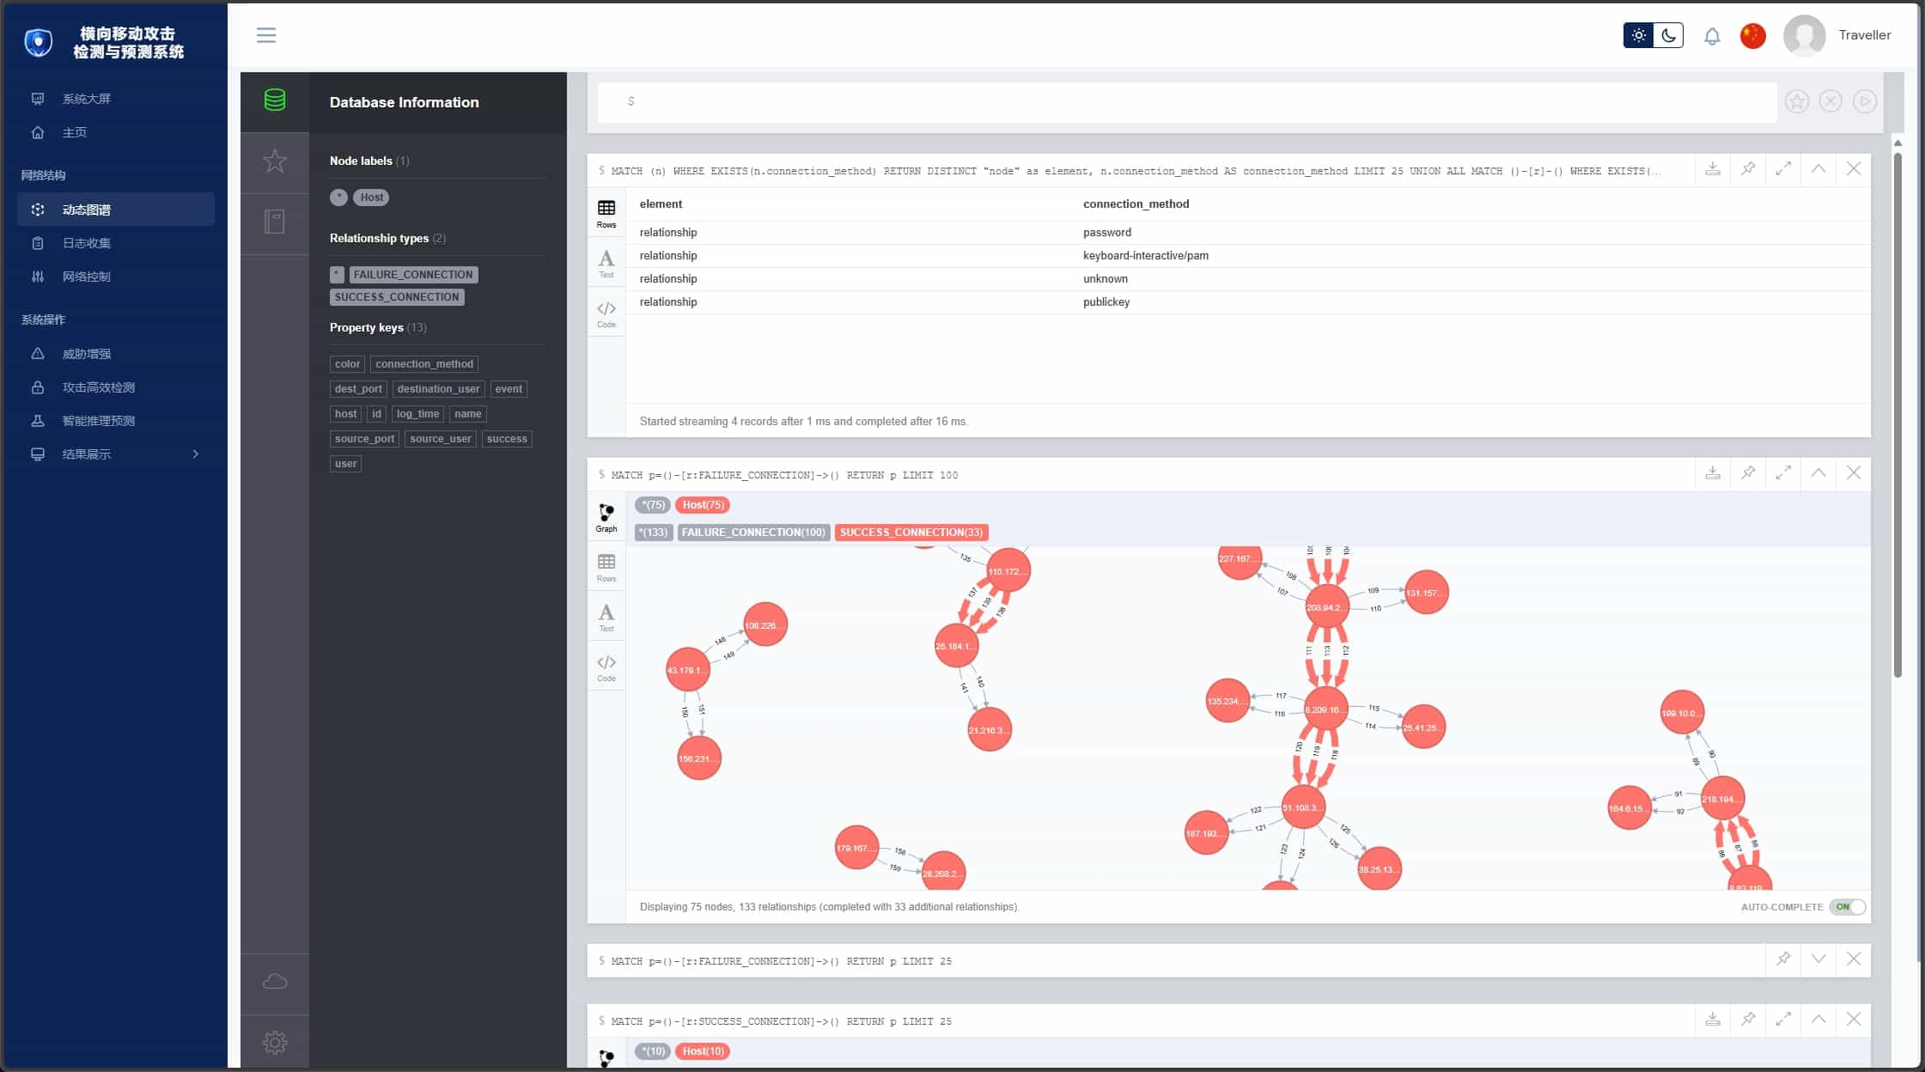The height and width of the screenshot is (1072, 1925).
Task: Open Neo4j browser settings gear
Action: pos(275,1043)
